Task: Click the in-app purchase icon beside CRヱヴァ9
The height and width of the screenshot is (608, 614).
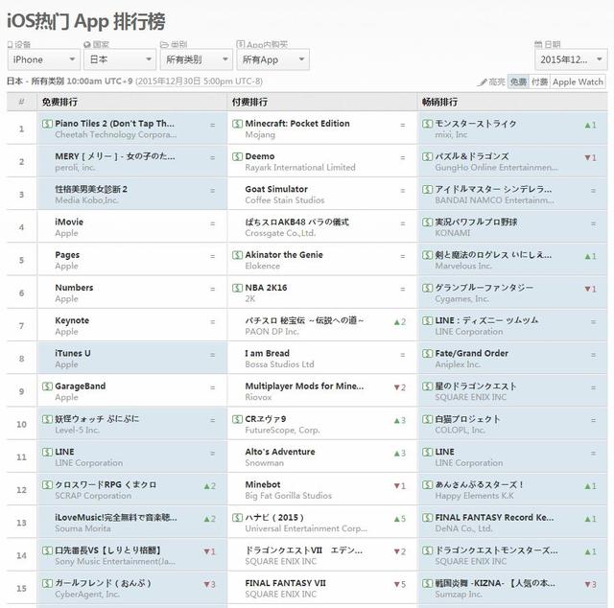Action: pyautogui.click(x=237, y=419)
